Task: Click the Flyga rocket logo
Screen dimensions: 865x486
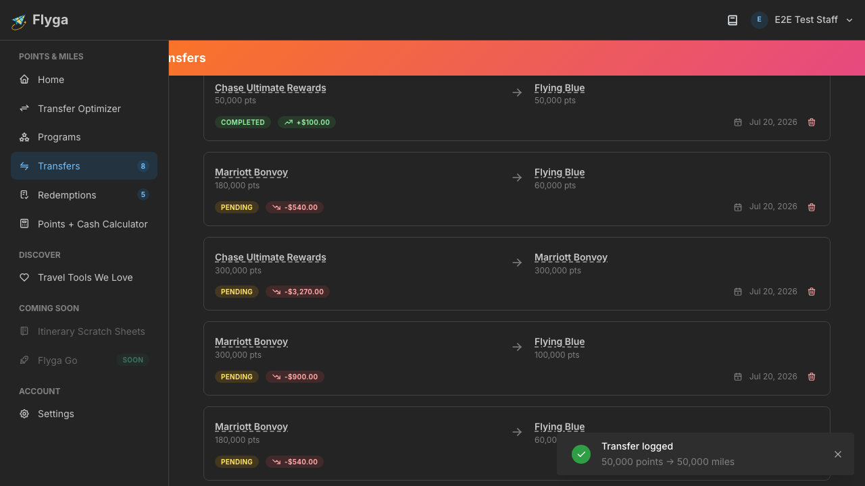Action: [x=19, y=22]
